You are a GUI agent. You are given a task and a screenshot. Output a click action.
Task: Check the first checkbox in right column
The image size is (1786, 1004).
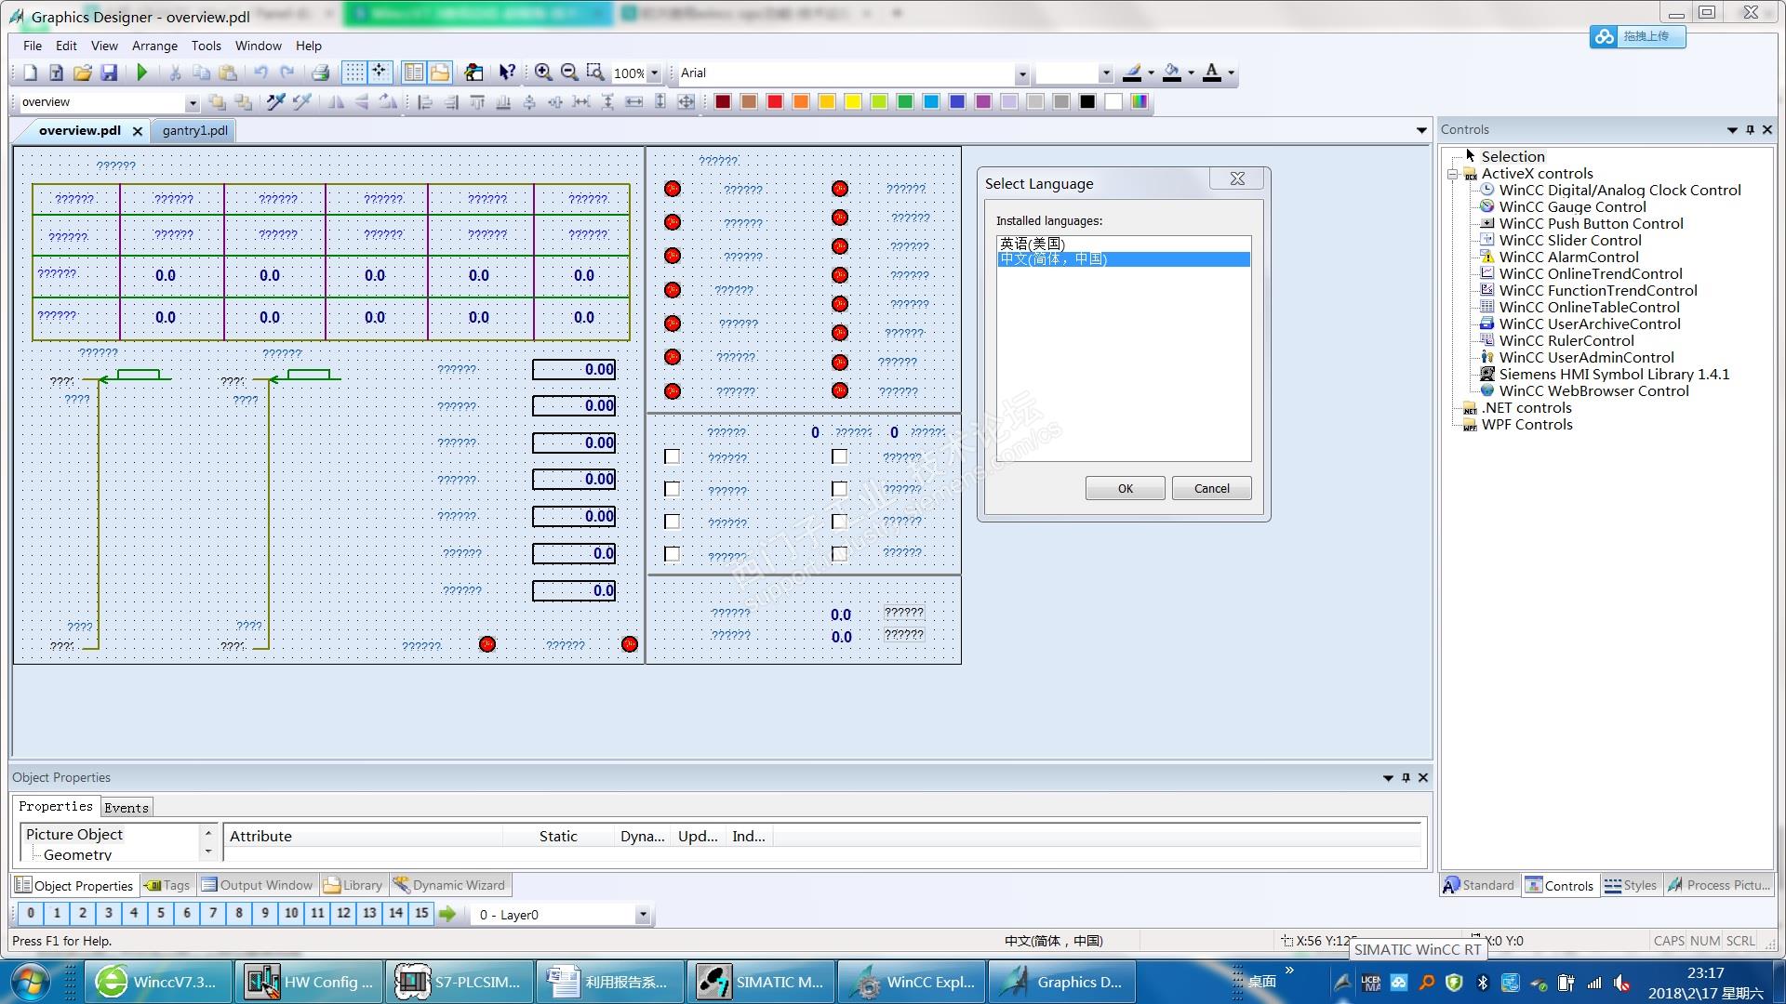(x=839, y=456)
